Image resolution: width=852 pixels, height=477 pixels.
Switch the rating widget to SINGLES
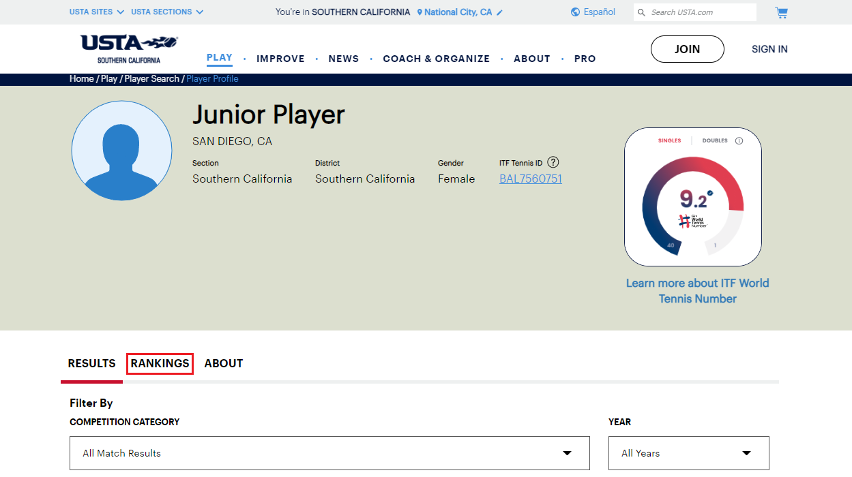668,140
